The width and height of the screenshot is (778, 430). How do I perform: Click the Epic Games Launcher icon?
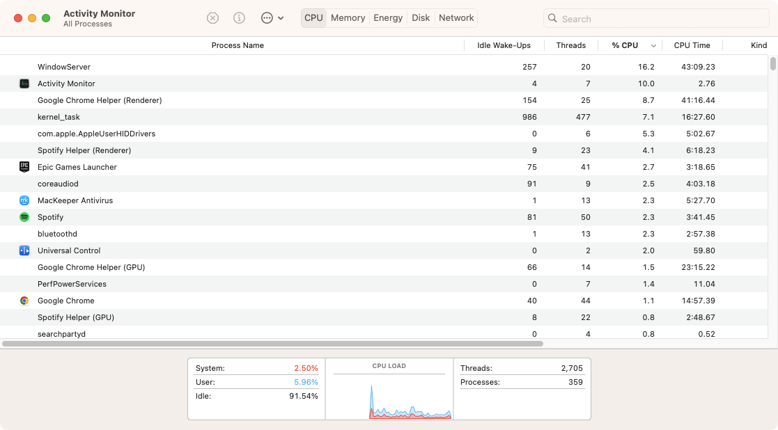click(x=24, y=167)
